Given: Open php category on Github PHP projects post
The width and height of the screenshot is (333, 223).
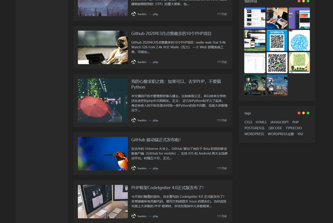Looking at the screenshot, I should point(155,62).
